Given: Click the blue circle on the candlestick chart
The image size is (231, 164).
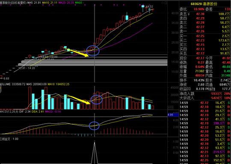Looking at the screenshot, I should point(93,51).
